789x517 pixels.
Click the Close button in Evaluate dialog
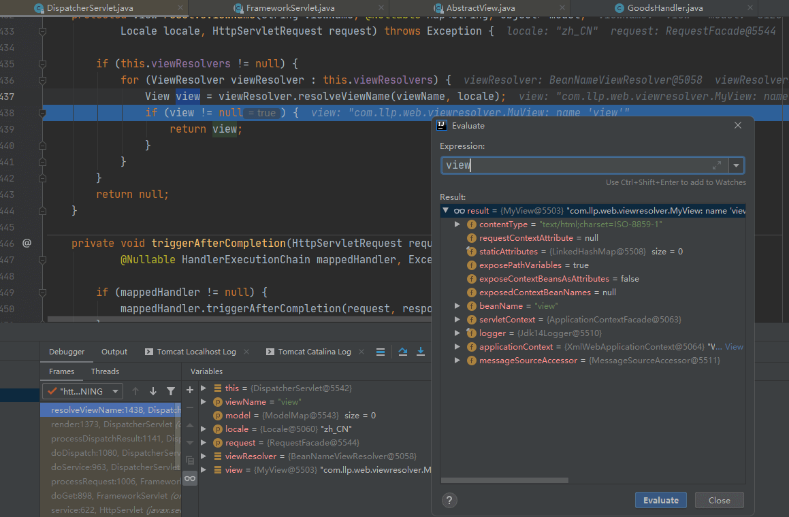[x=719, y=500]
